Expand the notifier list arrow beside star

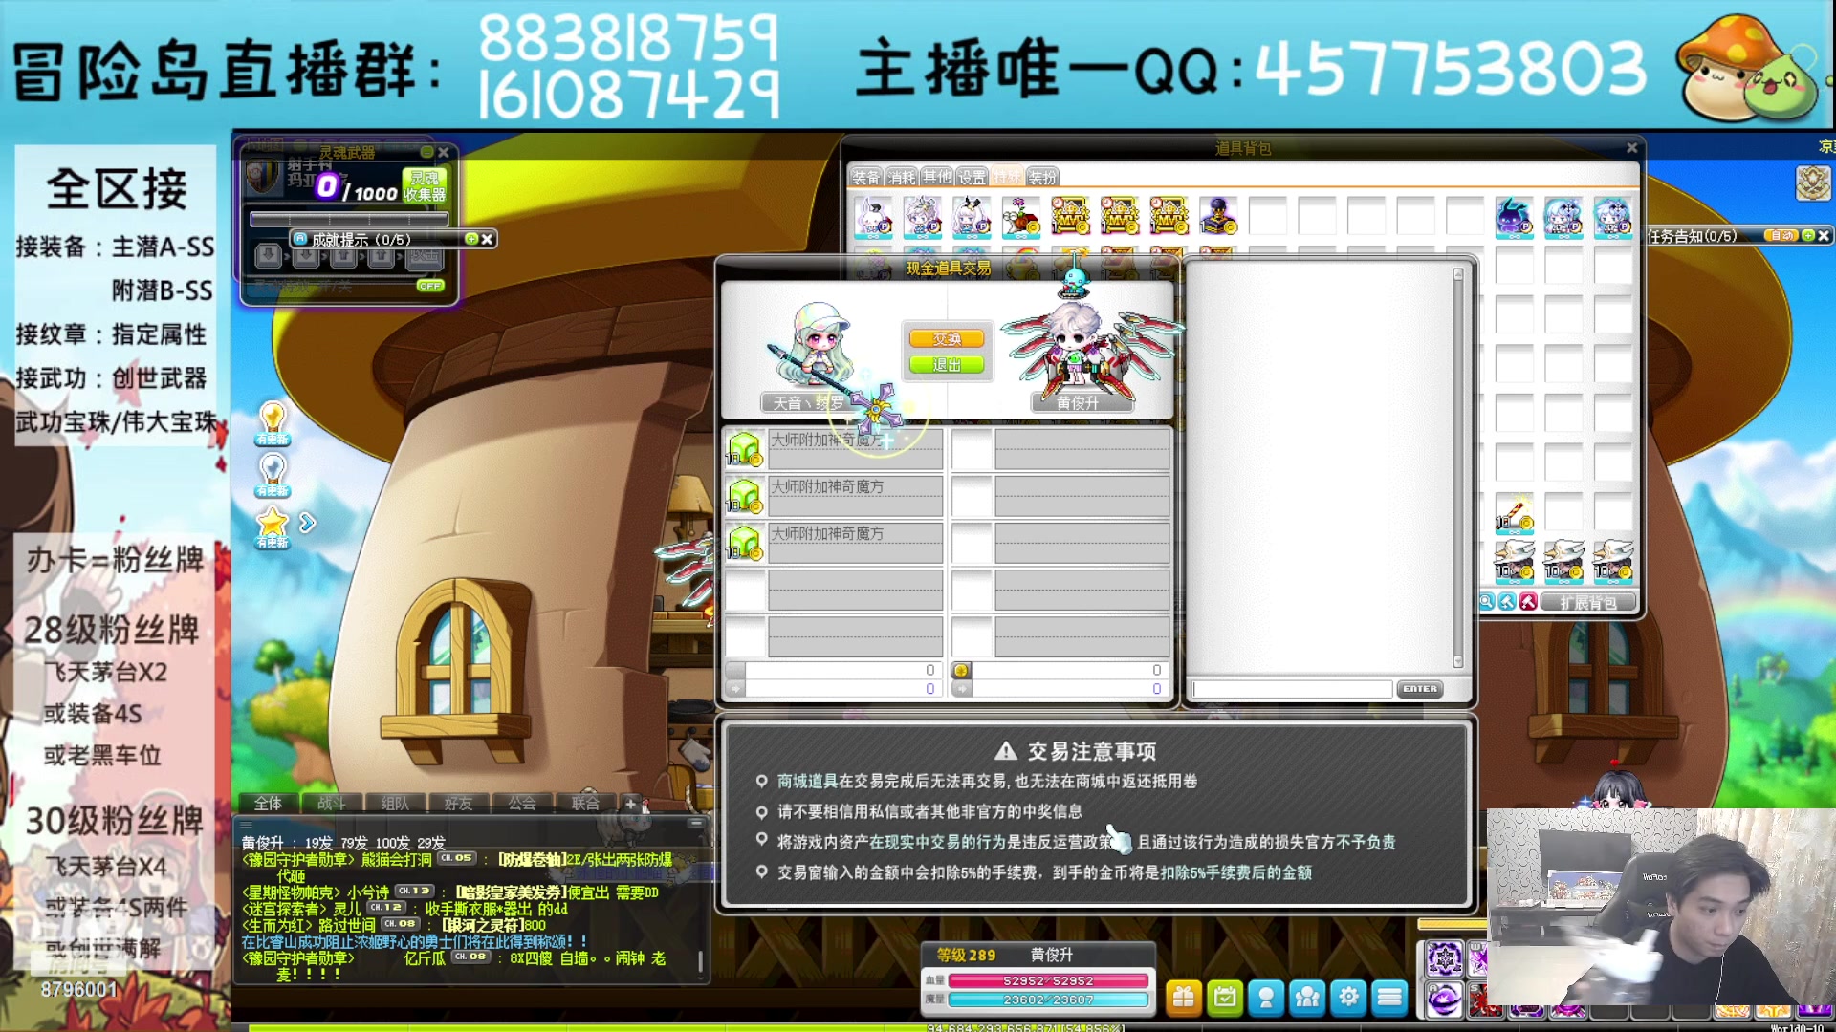(x=307, y=523)
